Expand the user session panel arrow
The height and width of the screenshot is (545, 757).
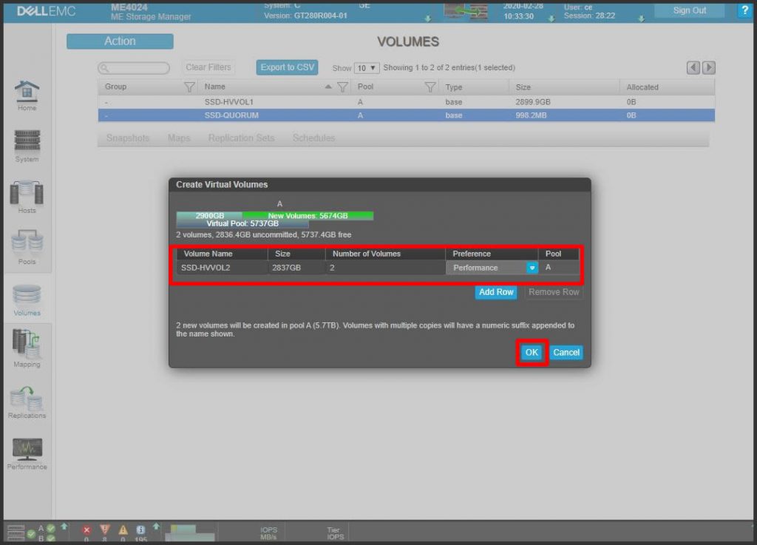(641, 18)
